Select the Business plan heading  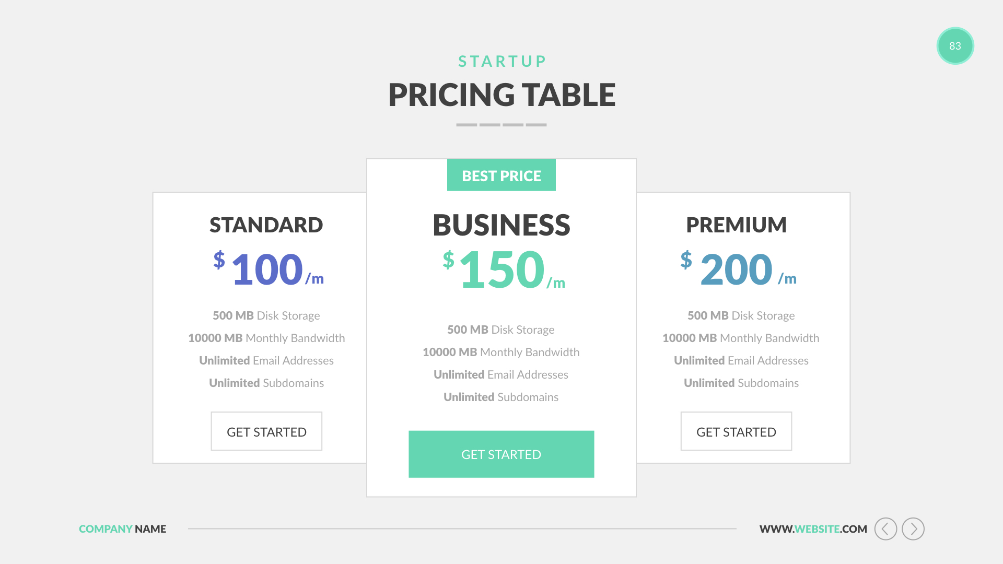501,225
